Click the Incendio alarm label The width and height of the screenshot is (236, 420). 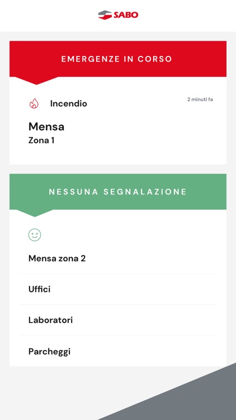point(68,104)
